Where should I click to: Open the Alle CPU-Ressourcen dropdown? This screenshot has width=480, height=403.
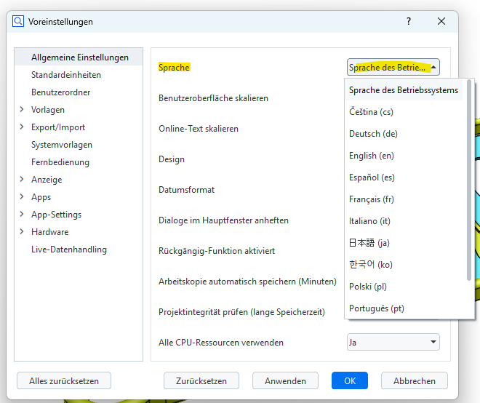393,342
